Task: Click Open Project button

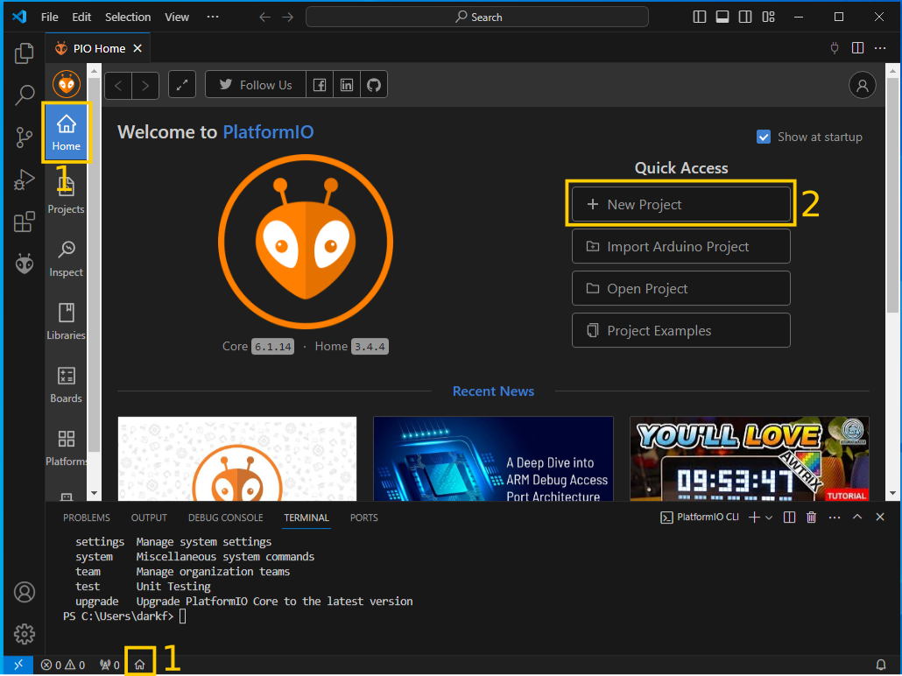Action: click(681, 288)
